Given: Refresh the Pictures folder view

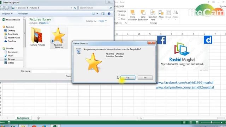Looking at the screenshot, I should pos(75,8).
